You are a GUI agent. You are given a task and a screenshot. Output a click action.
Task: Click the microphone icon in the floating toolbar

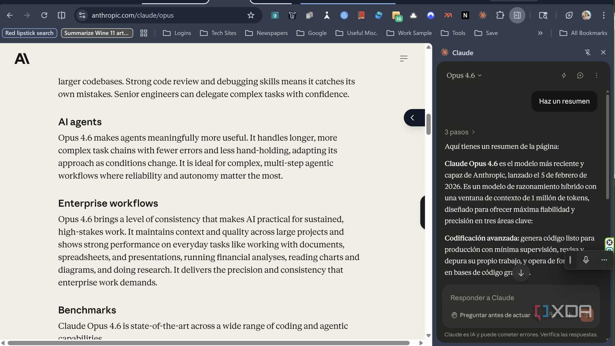click(586, 260)
